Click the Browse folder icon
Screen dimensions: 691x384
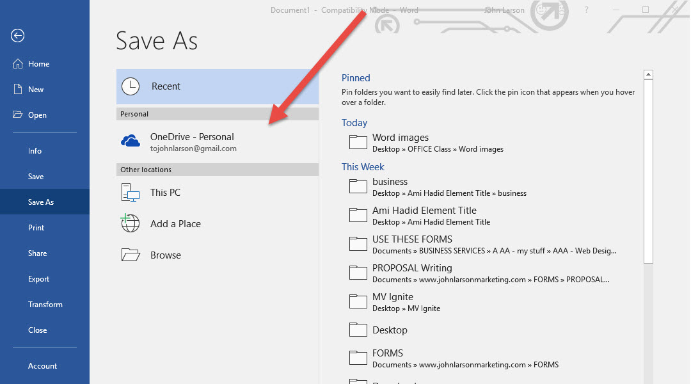pos(131,255)
